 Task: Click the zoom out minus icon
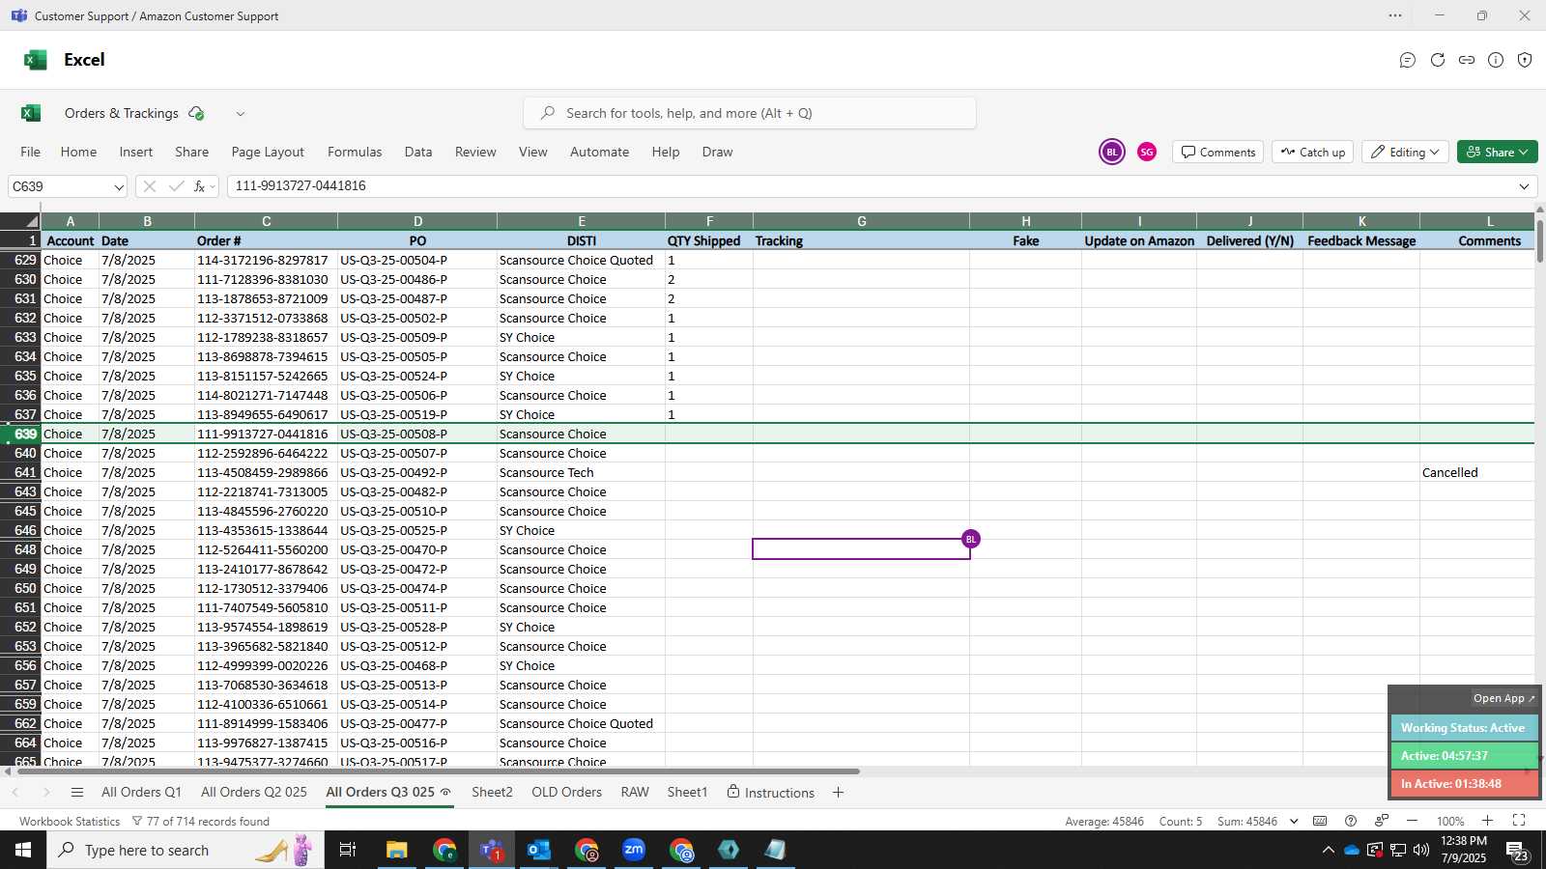(1412, 821)
